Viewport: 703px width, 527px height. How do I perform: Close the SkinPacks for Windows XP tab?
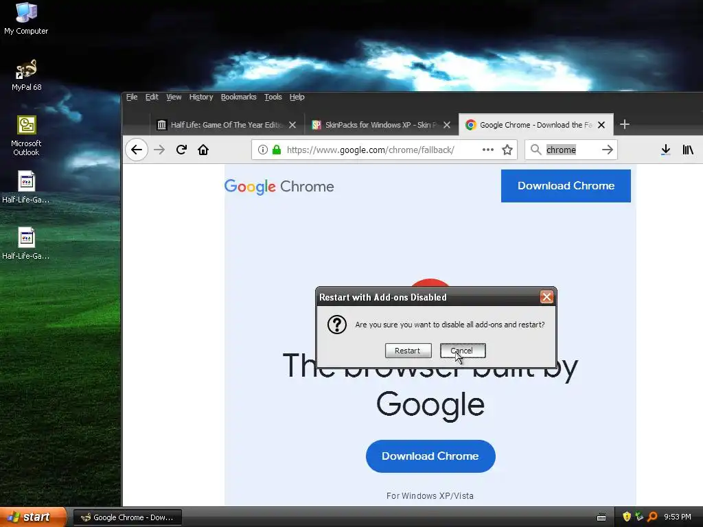(446, 125)
